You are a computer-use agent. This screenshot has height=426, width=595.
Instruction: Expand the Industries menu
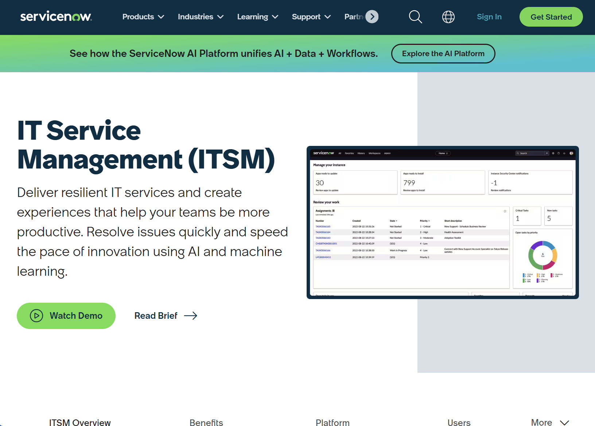tap(201, 17)
